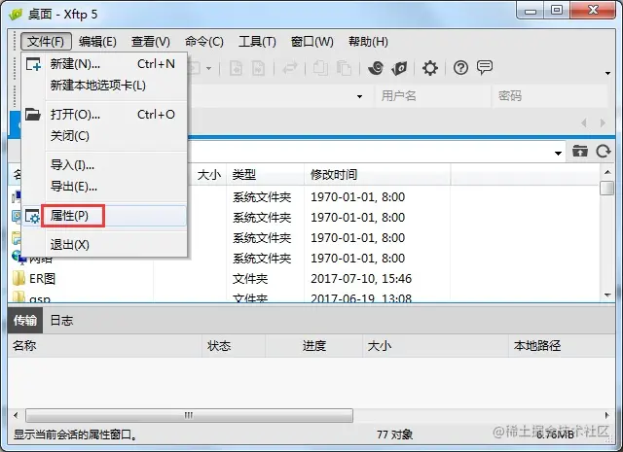Click the file list vertical scrollbar thumb
Viewport: 623px width, 452px height.
pyautogui.click(x=607, y=189)
